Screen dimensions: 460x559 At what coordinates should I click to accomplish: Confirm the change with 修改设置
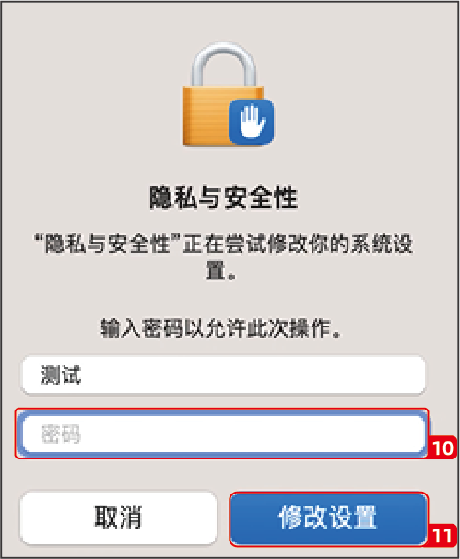click(x=328, y=518)
